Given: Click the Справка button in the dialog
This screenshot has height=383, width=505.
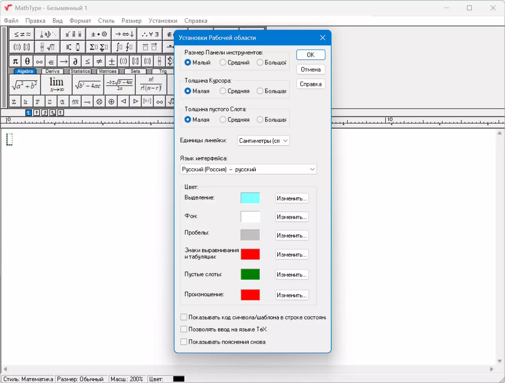Looking at the screenshot, I should 311,84.
